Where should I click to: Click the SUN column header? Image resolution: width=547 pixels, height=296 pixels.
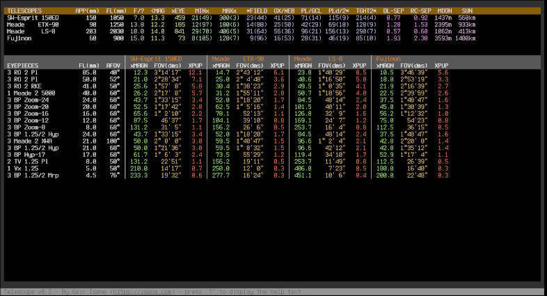point(467,11)
